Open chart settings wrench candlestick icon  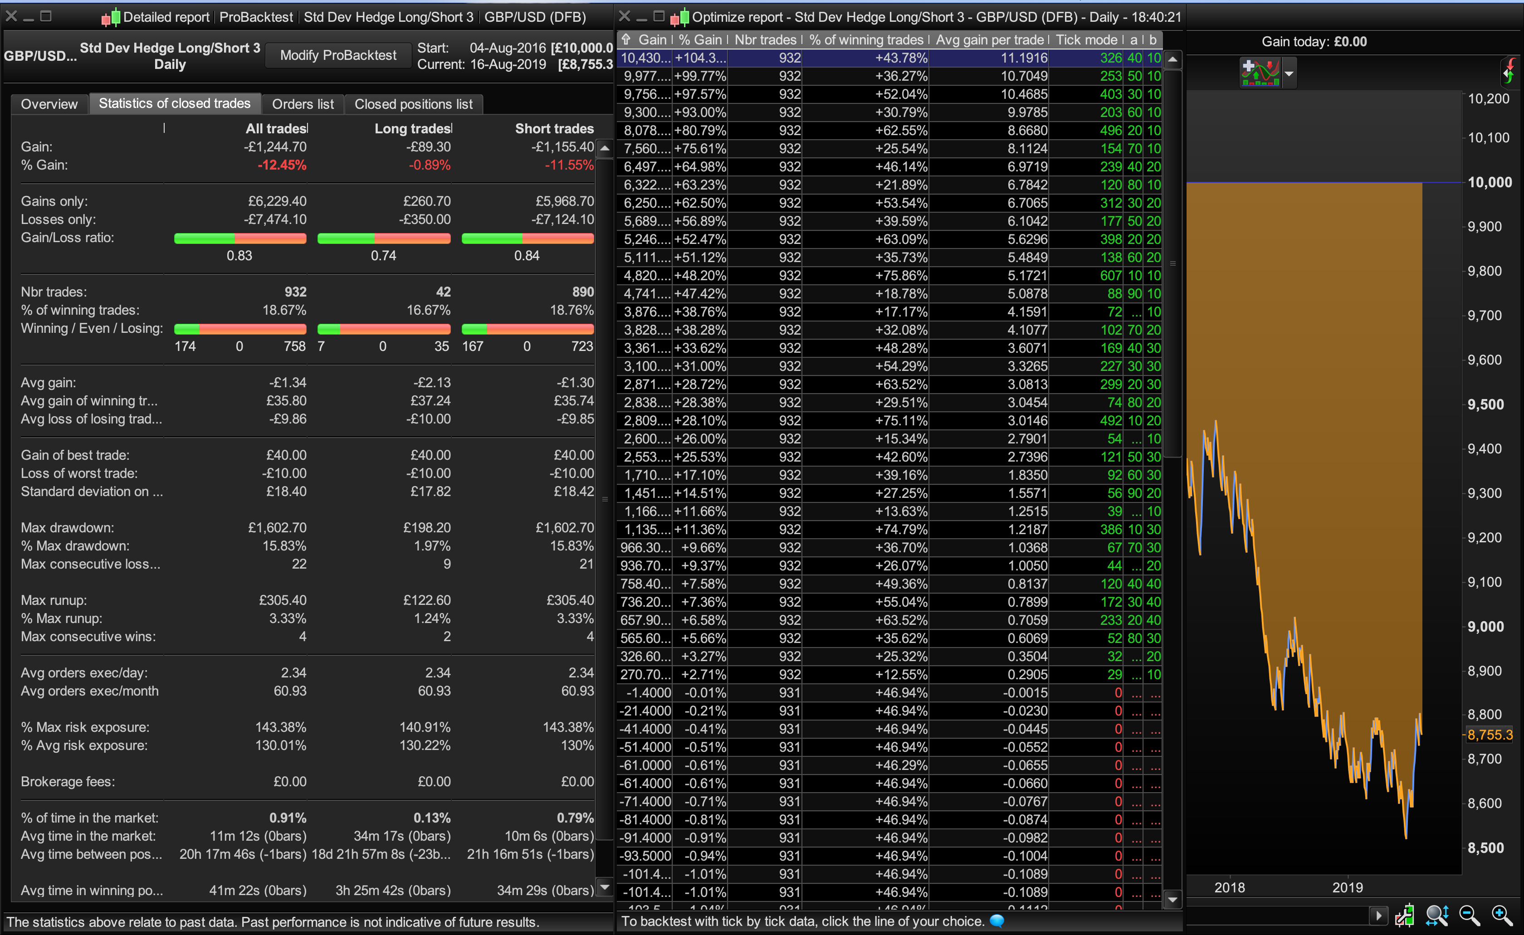1405,915
